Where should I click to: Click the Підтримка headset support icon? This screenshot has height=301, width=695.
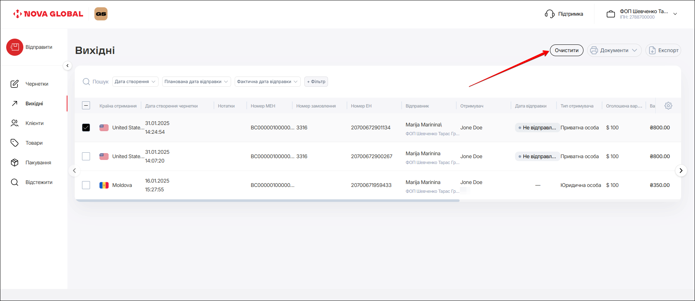(550, 14)
